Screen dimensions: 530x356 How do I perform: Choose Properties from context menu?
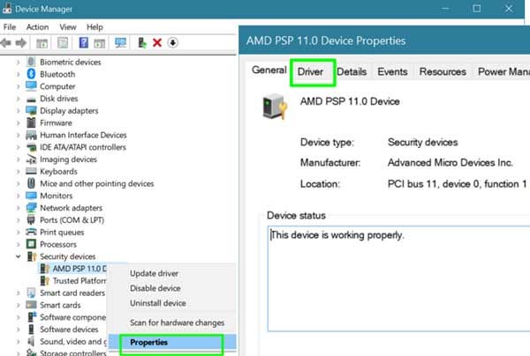click(172, 342)
